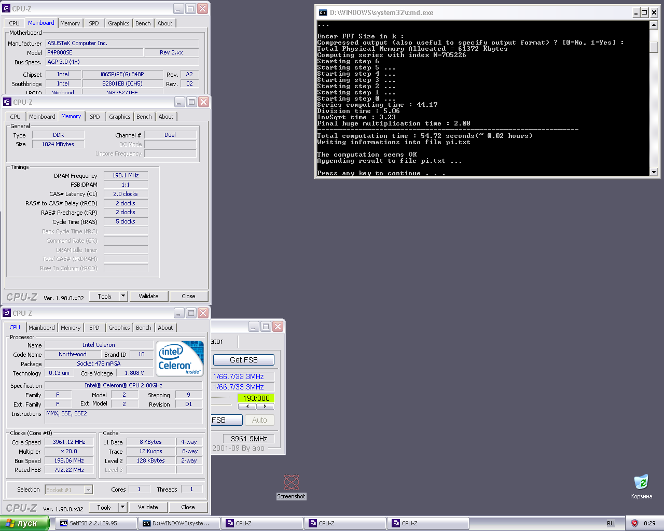Select SPD tab in the bottom CPU window
Screen dimensions: 664x531
(x=94, y=328)
